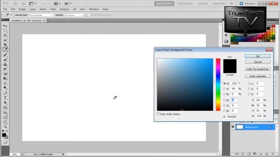
Task: Click the foreground color swatch in toolbox
Action: [x=4, y=135]
